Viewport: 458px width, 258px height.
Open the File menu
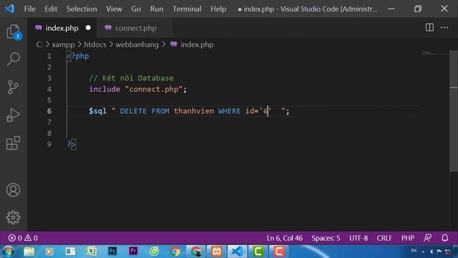(30, 9)
